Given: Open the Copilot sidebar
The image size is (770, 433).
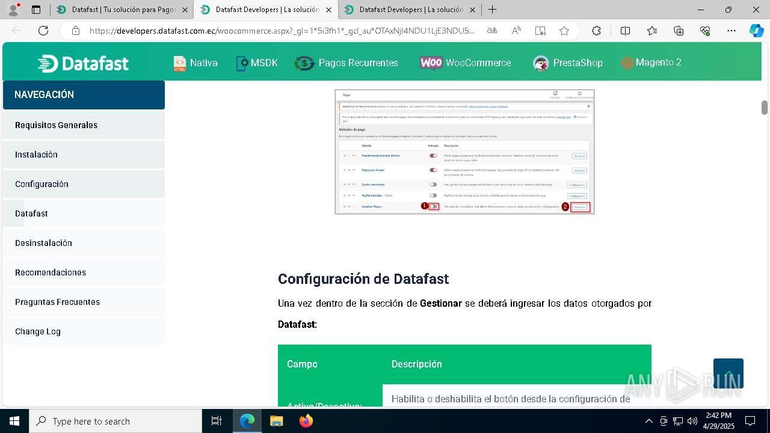Looking at the screenshot, I should click(x=756, y=31).
